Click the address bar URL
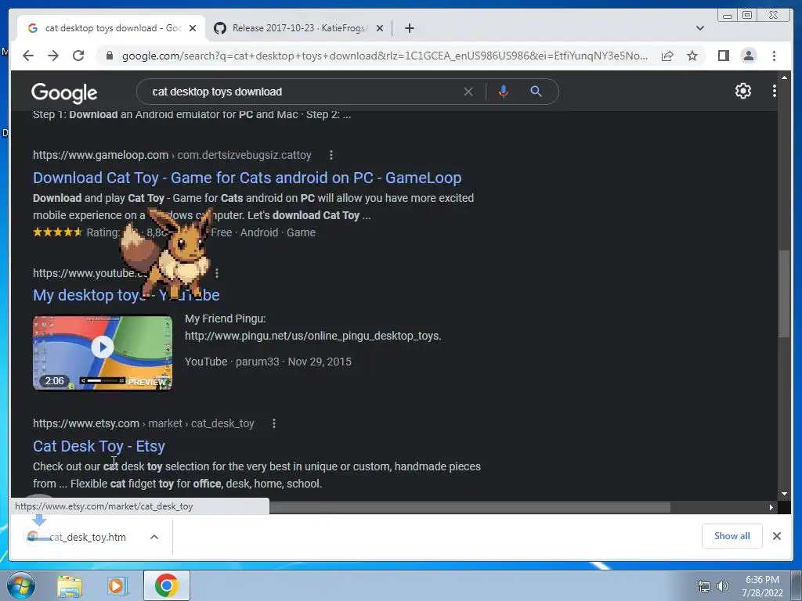The height and width of the screenshot is (601, 802). pos(385,56)
